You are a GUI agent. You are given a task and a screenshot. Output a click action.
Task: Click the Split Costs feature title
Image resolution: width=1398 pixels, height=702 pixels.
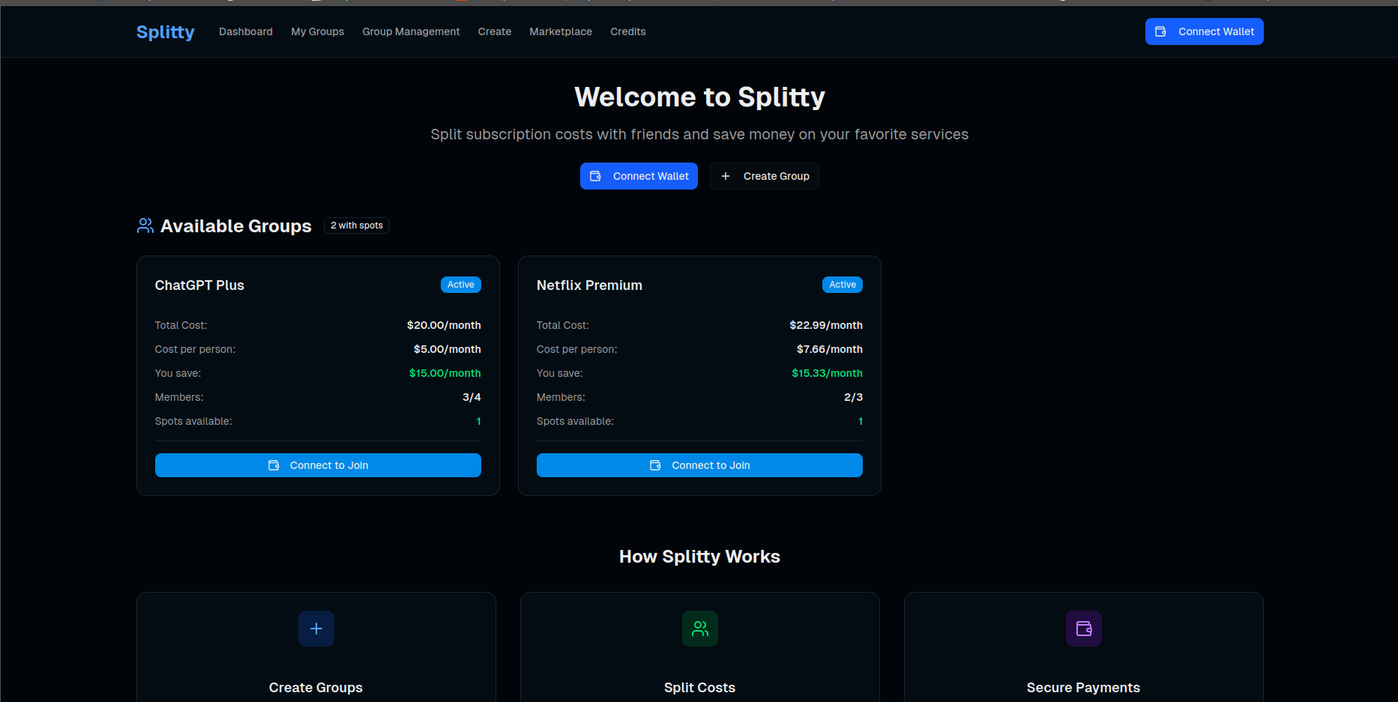coord(699,688)
